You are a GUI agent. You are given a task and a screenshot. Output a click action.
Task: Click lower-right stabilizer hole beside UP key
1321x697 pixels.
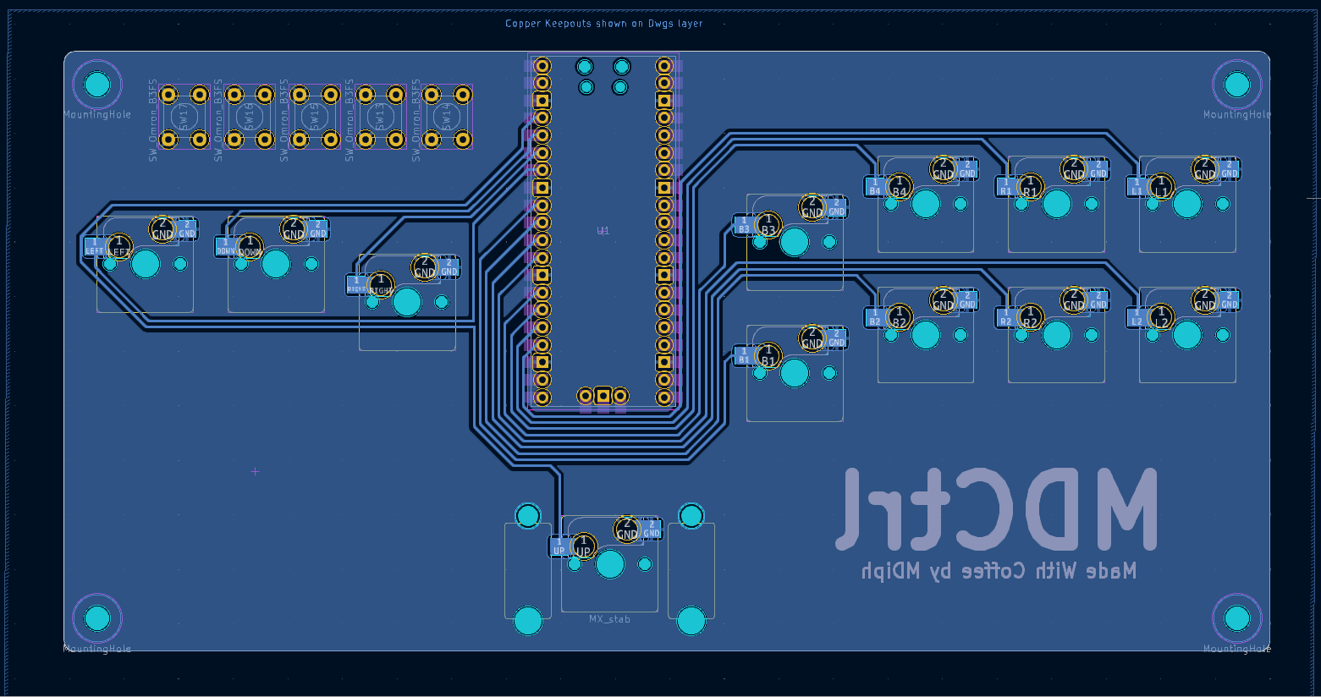pyautogui.click(x=691, y=621)
